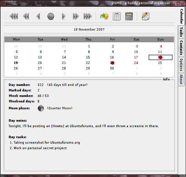Image resolution: width=186 pixels, height=177 pixels.
Task: Switch to the Tasks tab
Action: click(181, 32)
